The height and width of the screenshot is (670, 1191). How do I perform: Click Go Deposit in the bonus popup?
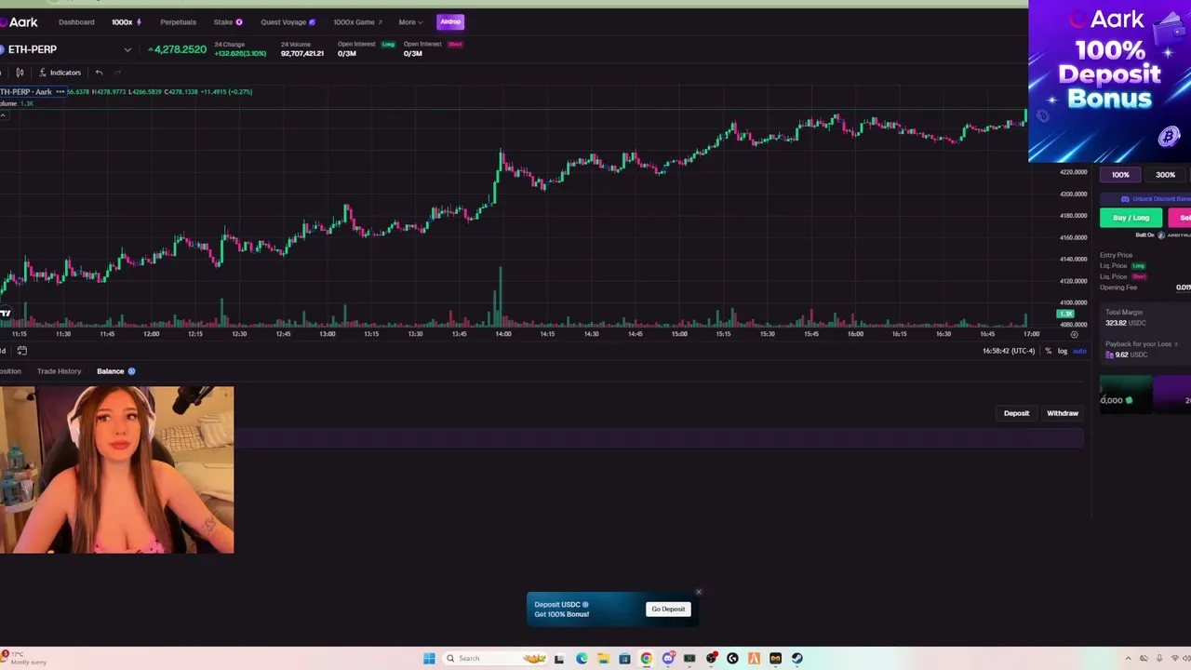tap(668, 610)
